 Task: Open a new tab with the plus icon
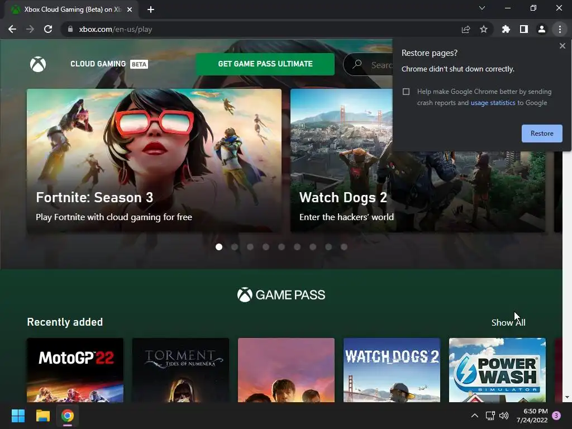point(151,9)
